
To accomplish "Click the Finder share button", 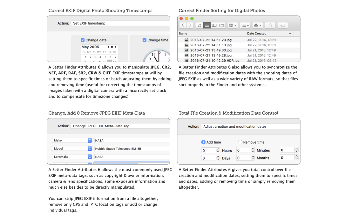I will pyautogui.click(x=270, y=25).
